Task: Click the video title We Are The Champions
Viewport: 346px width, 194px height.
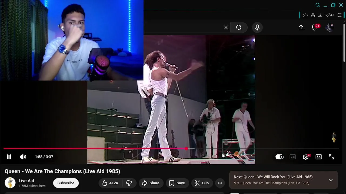Action: tap(62, 171)
